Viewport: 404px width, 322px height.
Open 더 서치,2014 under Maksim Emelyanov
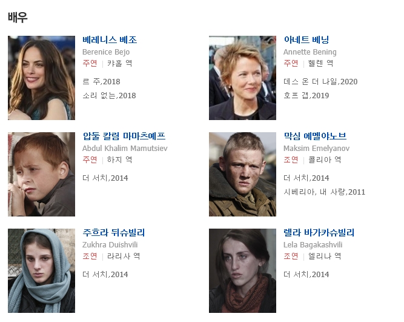306,178
